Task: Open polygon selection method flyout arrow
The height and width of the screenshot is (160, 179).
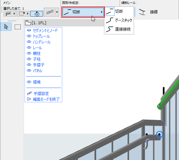Action: tap(14, 14)
